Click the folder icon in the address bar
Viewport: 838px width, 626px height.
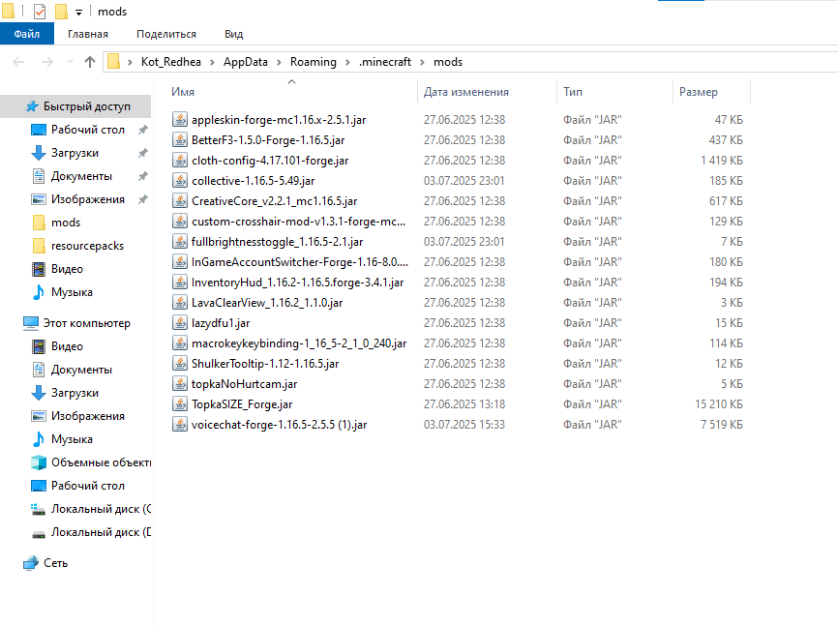coord(113,62)
